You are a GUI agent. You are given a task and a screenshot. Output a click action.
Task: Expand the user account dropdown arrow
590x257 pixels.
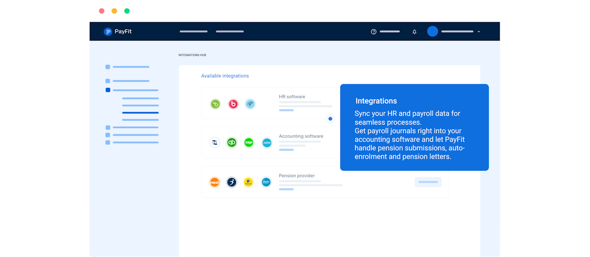478,32
